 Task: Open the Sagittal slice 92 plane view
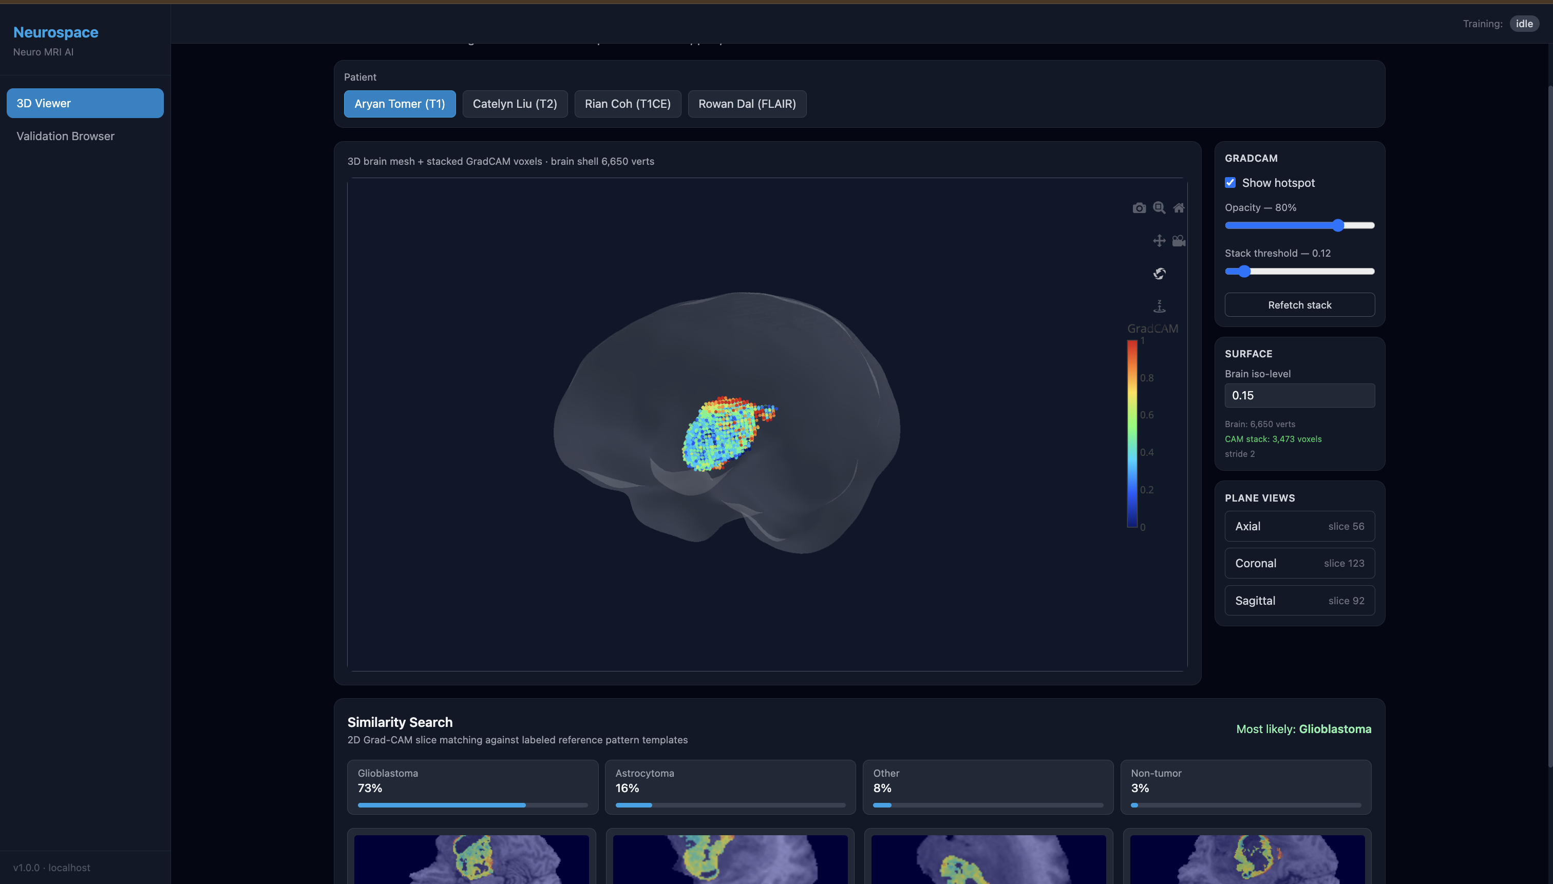coord(1299,601)
